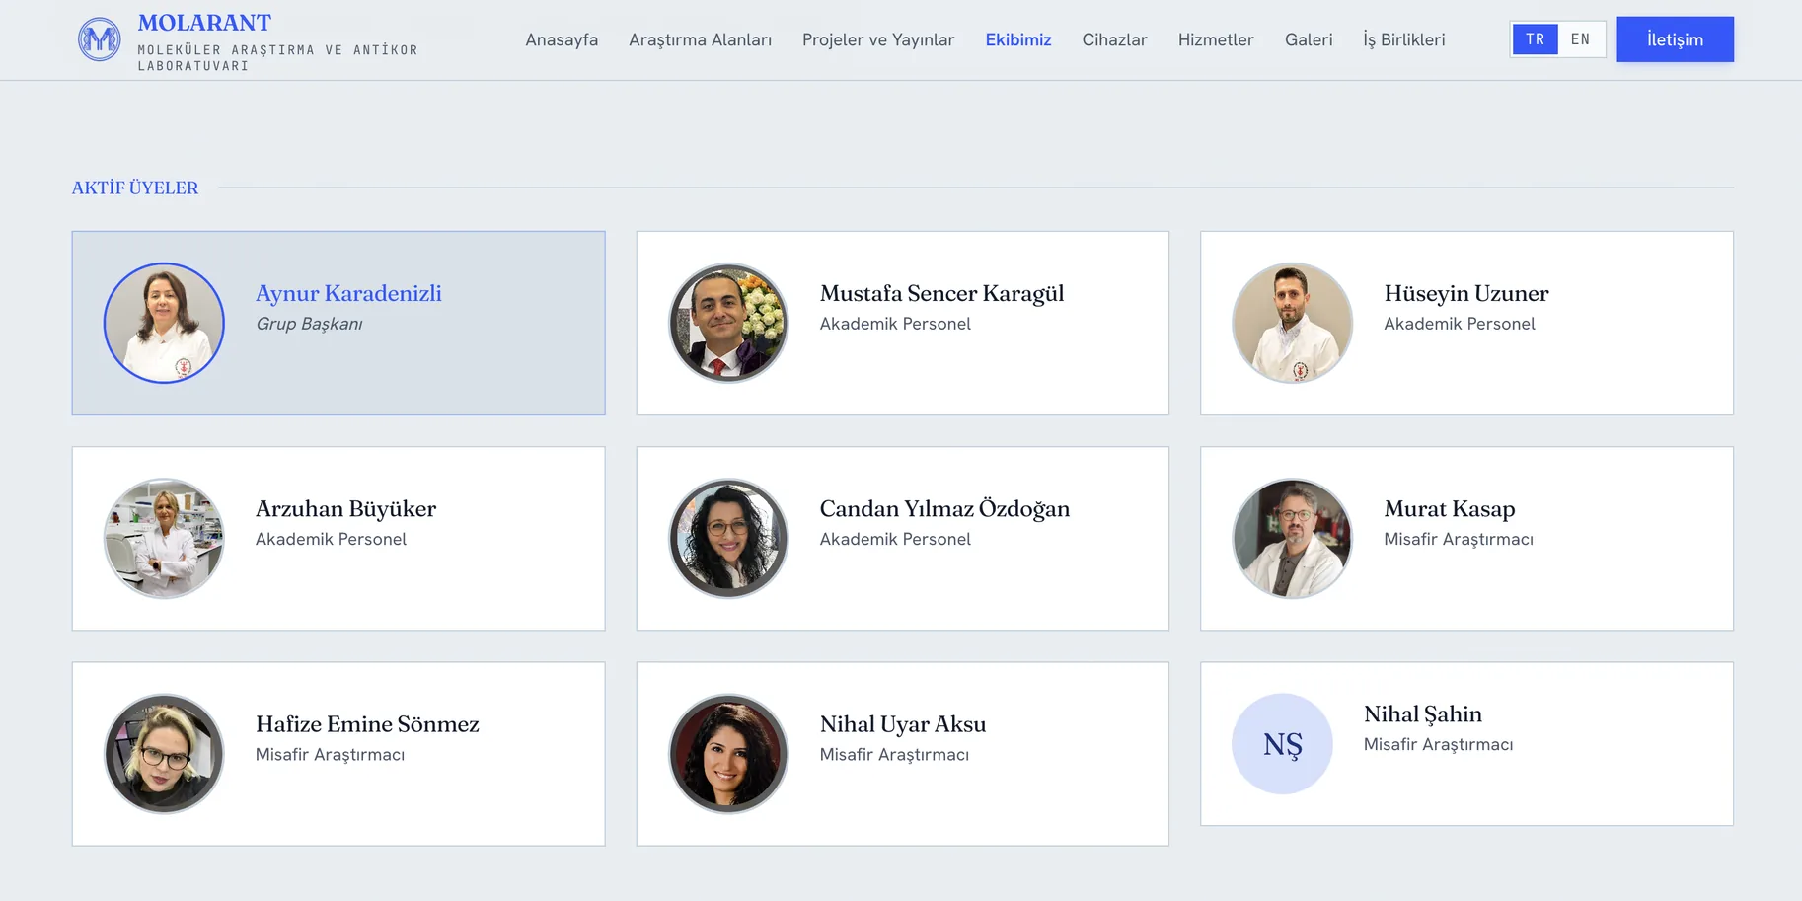Open İş Birlikleri menu item

tap(1403, 39)
